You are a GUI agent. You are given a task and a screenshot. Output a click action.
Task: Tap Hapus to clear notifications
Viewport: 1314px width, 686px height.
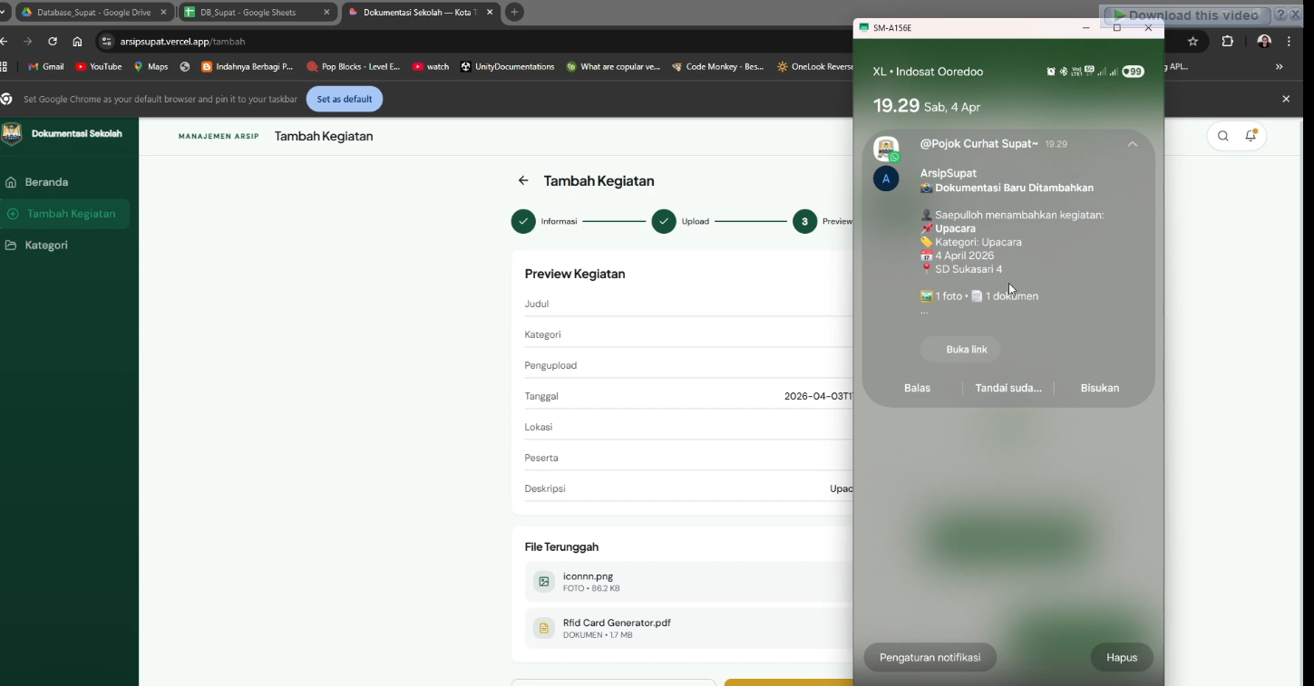click(x=1122, y=658)
